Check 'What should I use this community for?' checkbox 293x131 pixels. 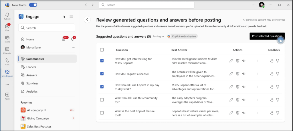coord(102,100)
